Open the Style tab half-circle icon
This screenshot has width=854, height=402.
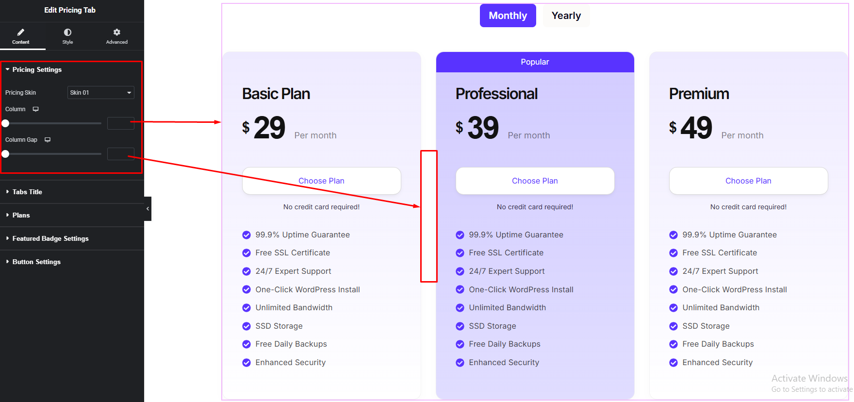coord(67,33)
